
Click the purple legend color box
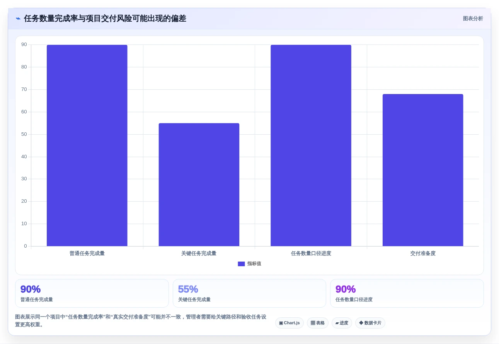tap(241, 264)
